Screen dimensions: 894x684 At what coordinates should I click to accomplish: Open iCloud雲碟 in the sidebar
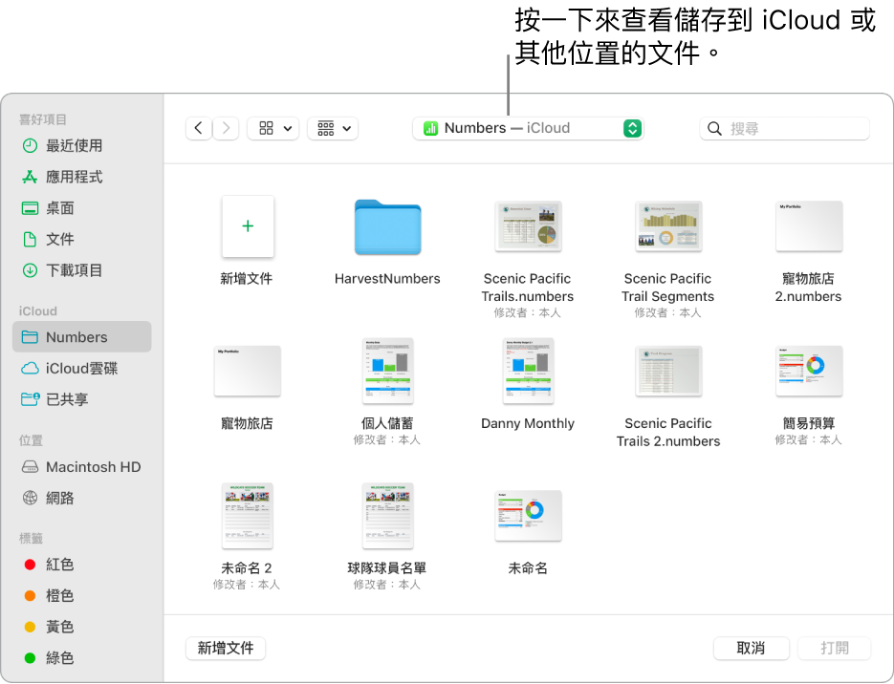[x=81, y=369]
